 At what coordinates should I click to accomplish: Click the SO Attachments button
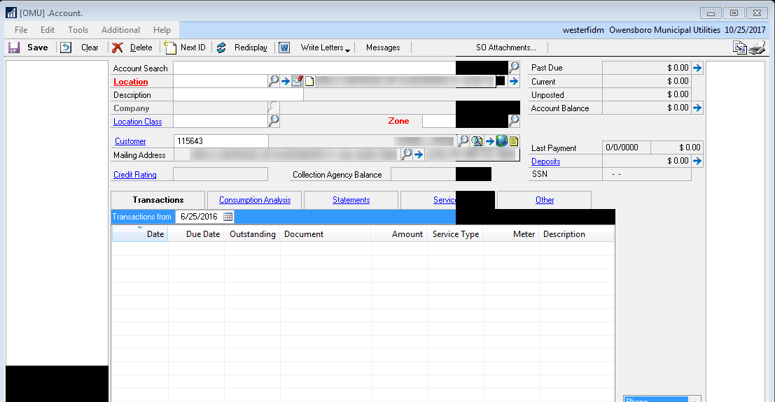(x=505, y=48)
